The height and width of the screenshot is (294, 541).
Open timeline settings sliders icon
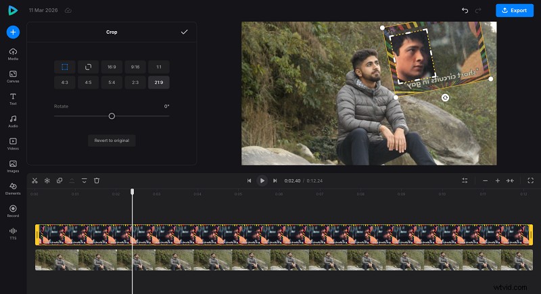click(x=465, y=180)
